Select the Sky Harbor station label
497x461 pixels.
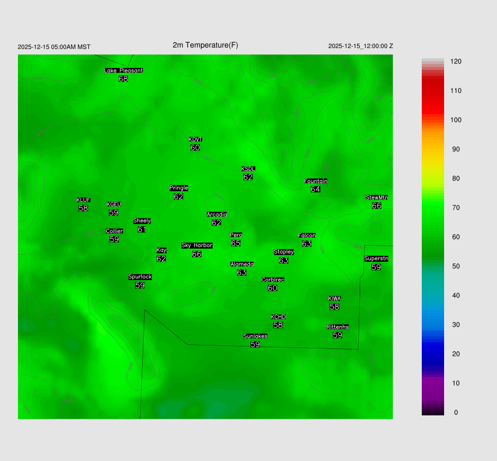click(197, 246)
